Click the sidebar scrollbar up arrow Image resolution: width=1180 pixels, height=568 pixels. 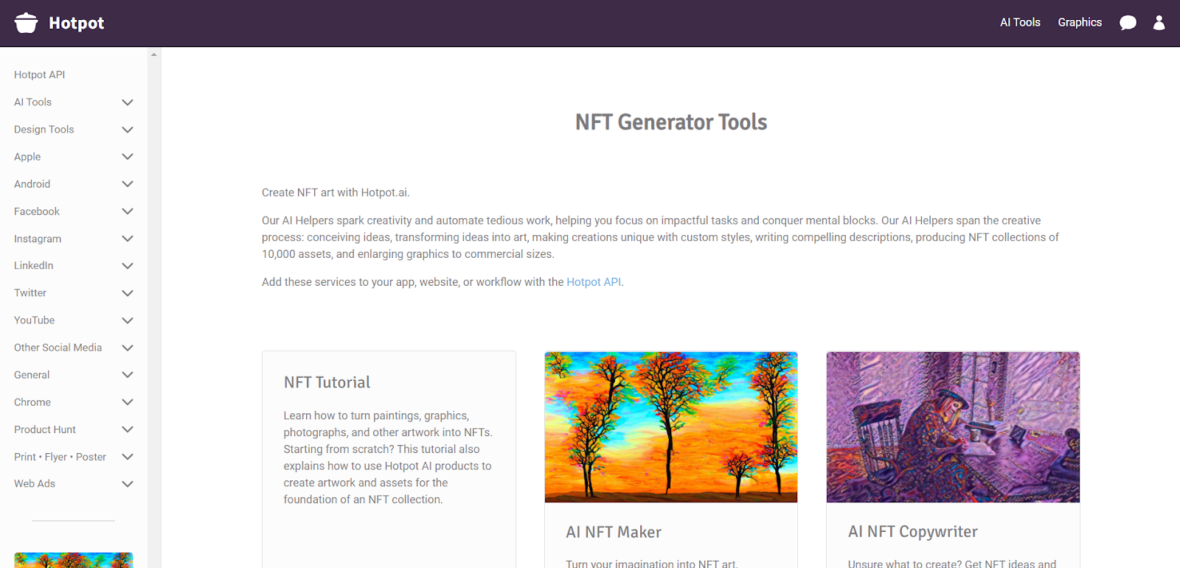click(153, 55)
